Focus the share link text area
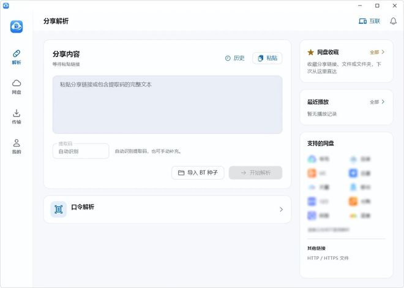Screen dimensions: 404x288 (x=168, y=104)
